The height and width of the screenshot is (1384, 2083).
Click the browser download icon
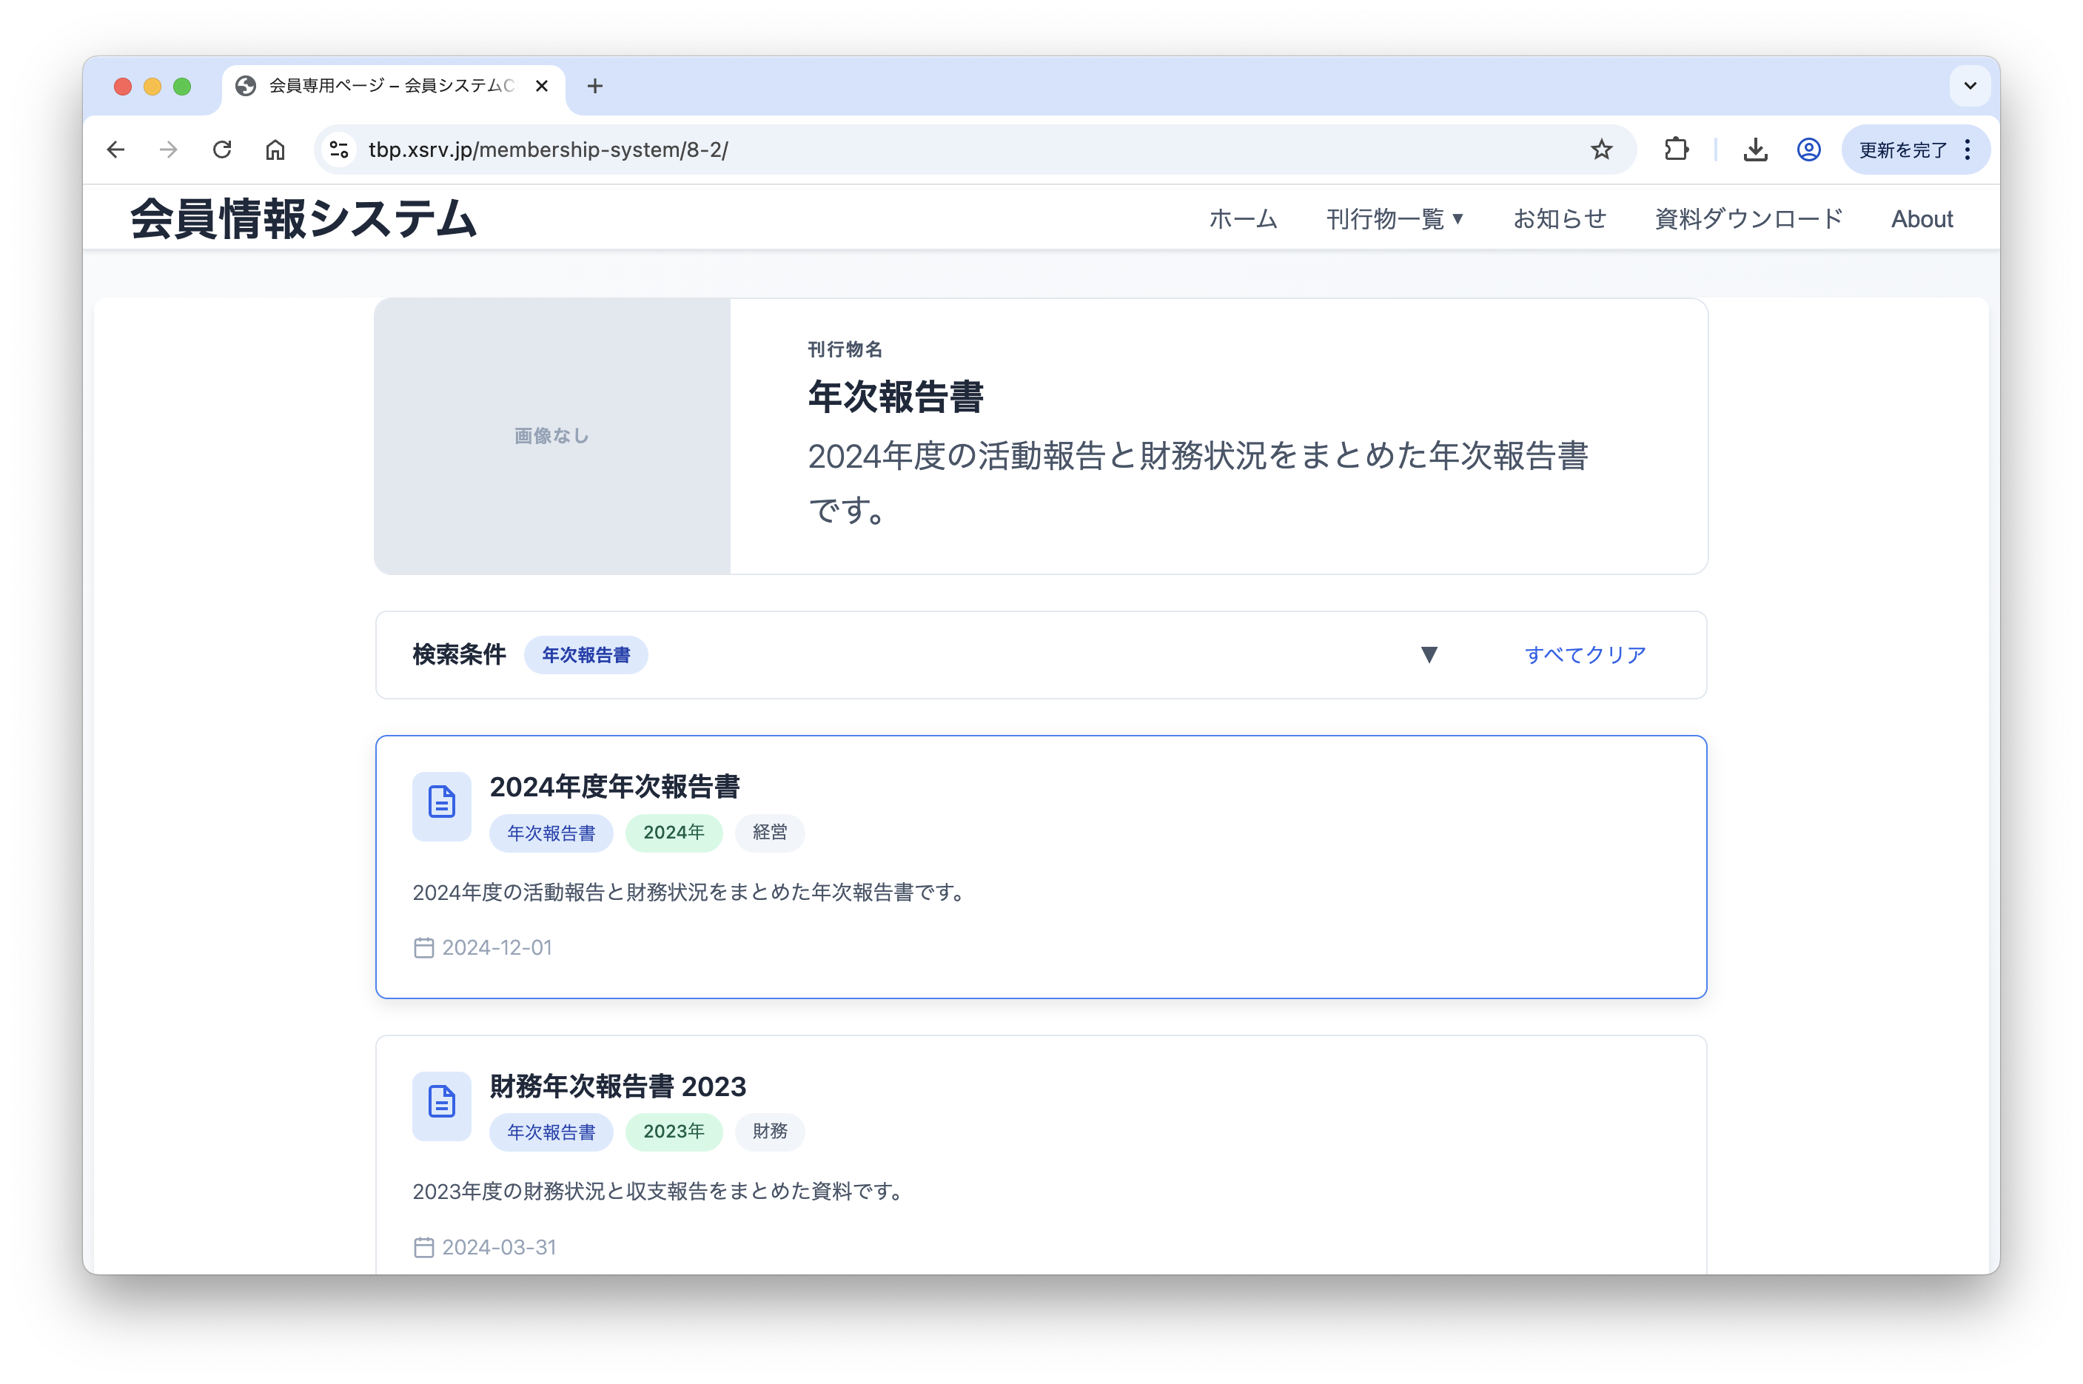[x=1754, y=150]
